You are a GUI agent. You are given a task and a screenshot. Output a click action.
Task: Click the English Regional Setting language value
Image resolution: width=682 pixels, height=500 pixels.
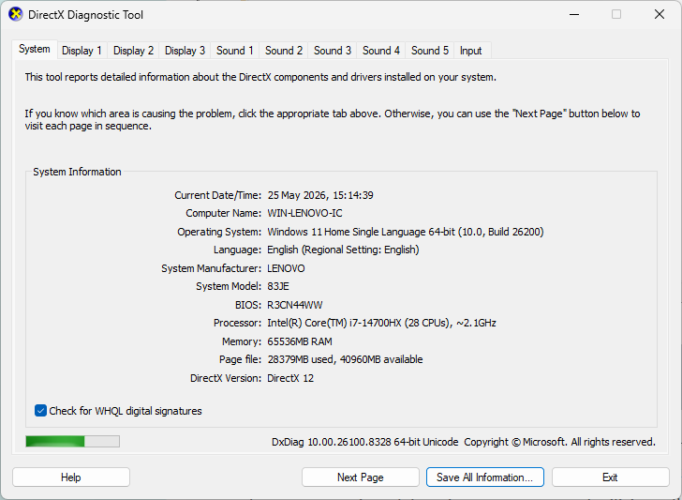pos(343,250)
